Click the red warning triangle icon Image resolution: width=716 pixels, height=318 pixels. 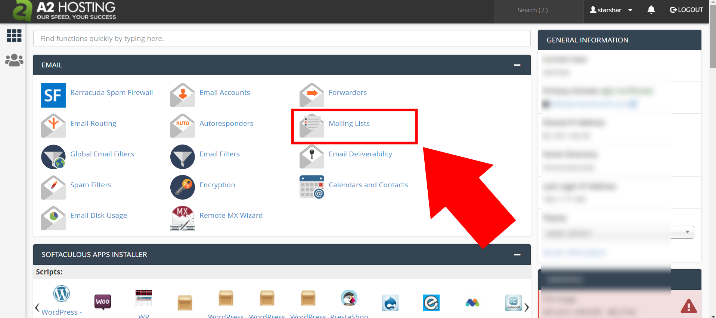tap(689, 306)
